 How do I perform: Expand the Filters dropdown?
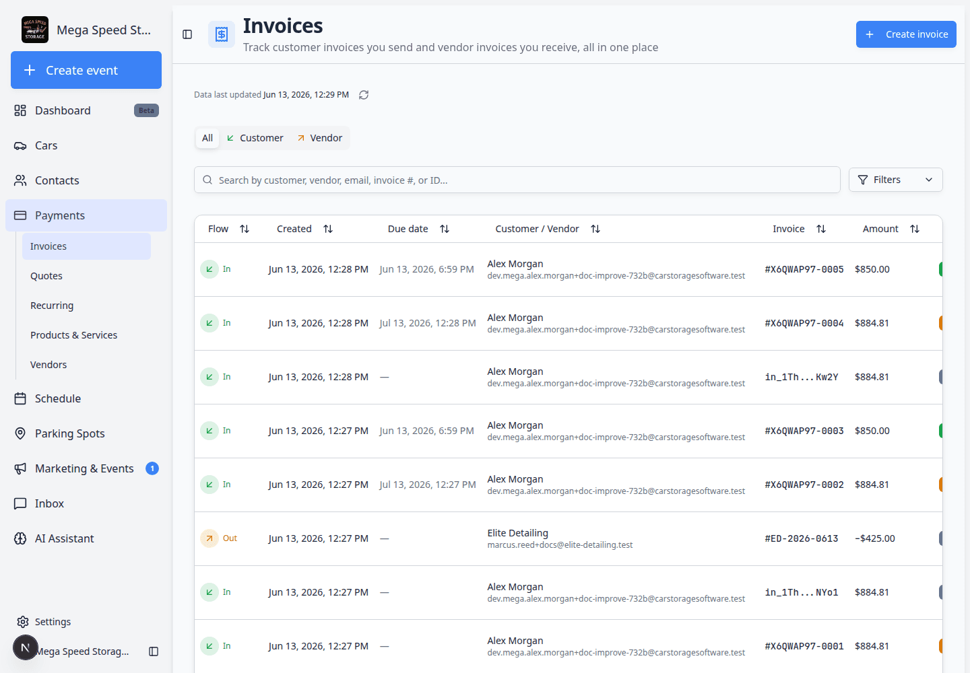pyautogui.click(x=895, y=180)
